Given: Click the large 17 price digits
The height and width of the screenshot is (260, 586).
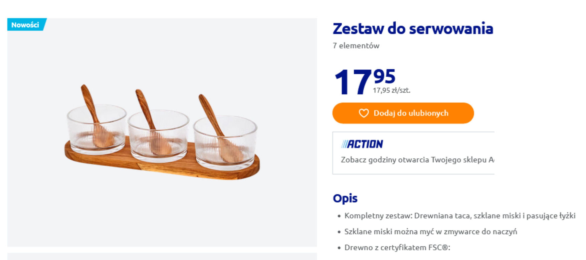Looking at the screenshot, I should click(353, 82).
